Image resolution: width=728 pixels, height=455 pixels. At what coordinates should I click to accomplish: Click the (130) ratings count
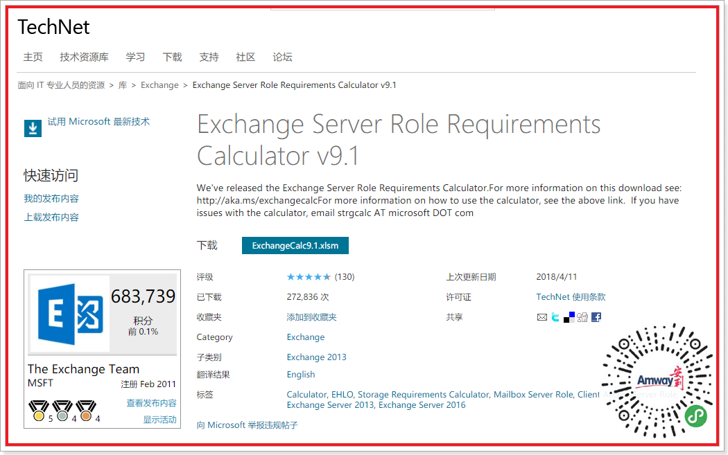click(345, 277)
